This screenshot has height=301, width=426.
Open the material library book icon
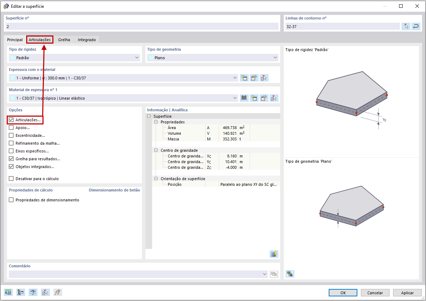coord(244,98)
